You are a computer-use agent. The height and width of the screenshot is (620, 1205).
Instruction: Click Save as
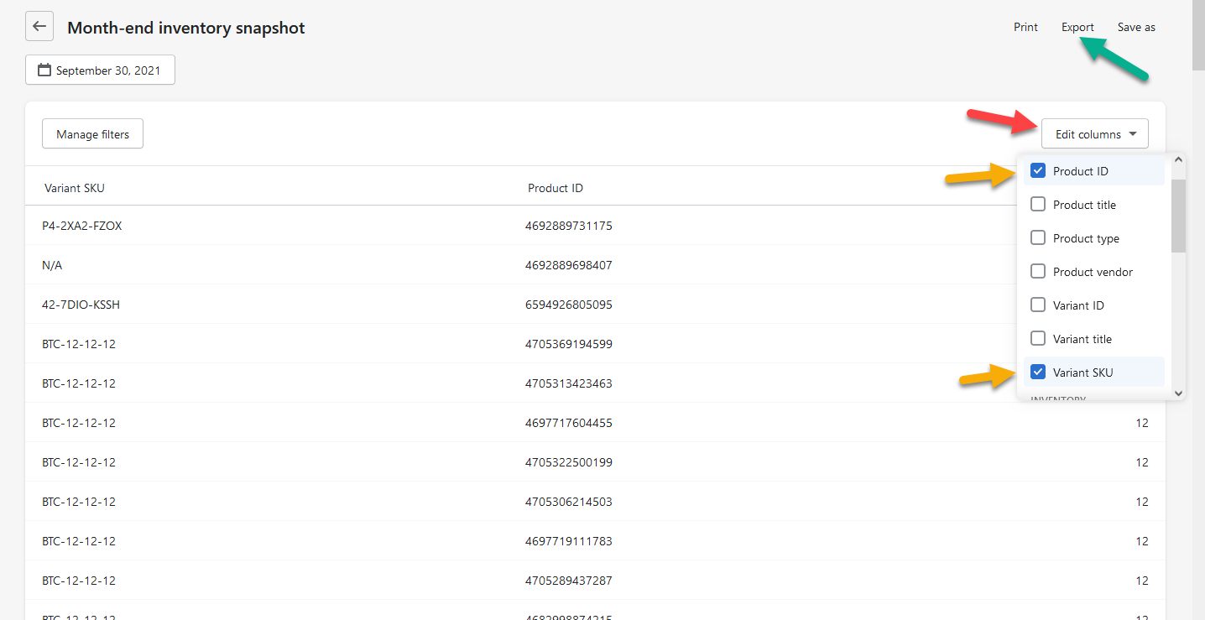(x=1136, y=27)
